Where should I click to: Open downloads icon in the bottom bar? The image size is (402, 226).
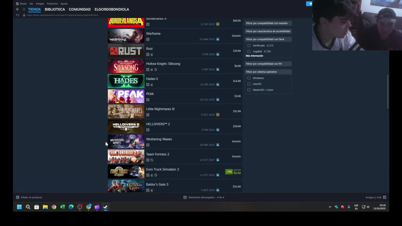pyautogui.click(x=185, y=197)
